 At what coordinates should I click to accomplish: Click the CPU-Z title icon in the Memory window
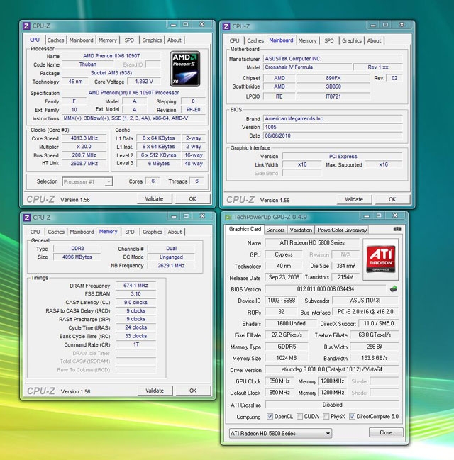[x=27, y=218]
